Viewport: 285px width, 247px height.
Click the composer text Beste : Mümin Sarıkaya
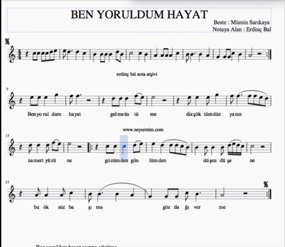coord(242,23)
